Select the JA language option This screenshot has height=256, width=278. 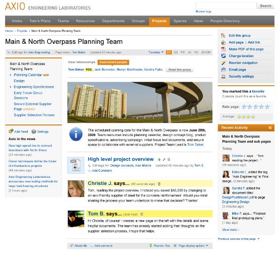click(x=190, y=52)
